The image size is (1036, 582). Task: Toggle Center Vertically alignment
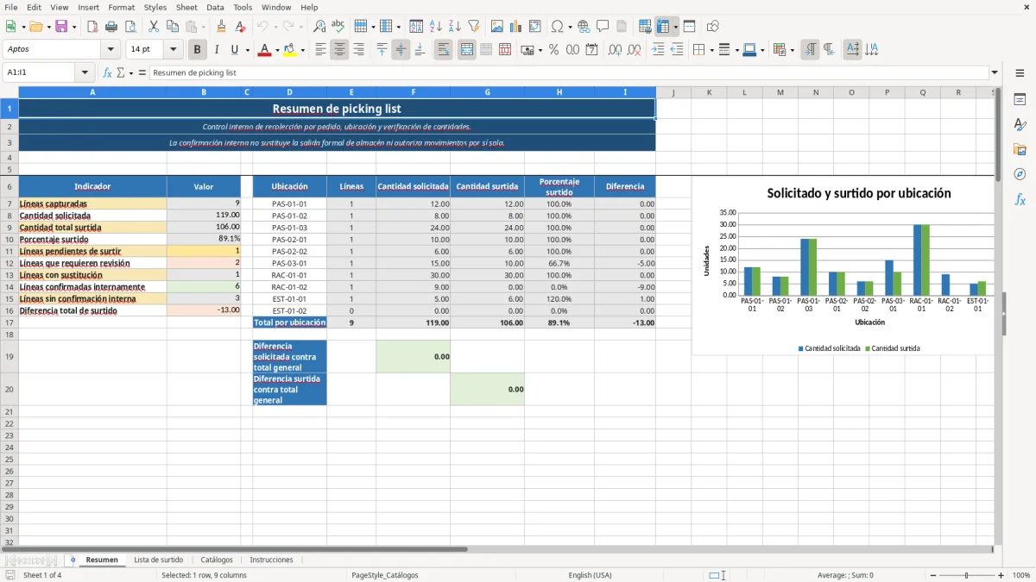401,50
